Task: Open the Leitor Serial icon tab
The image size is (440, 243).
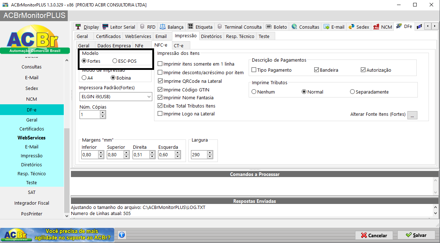Action: pyautogui.click(x=119, y=27)
